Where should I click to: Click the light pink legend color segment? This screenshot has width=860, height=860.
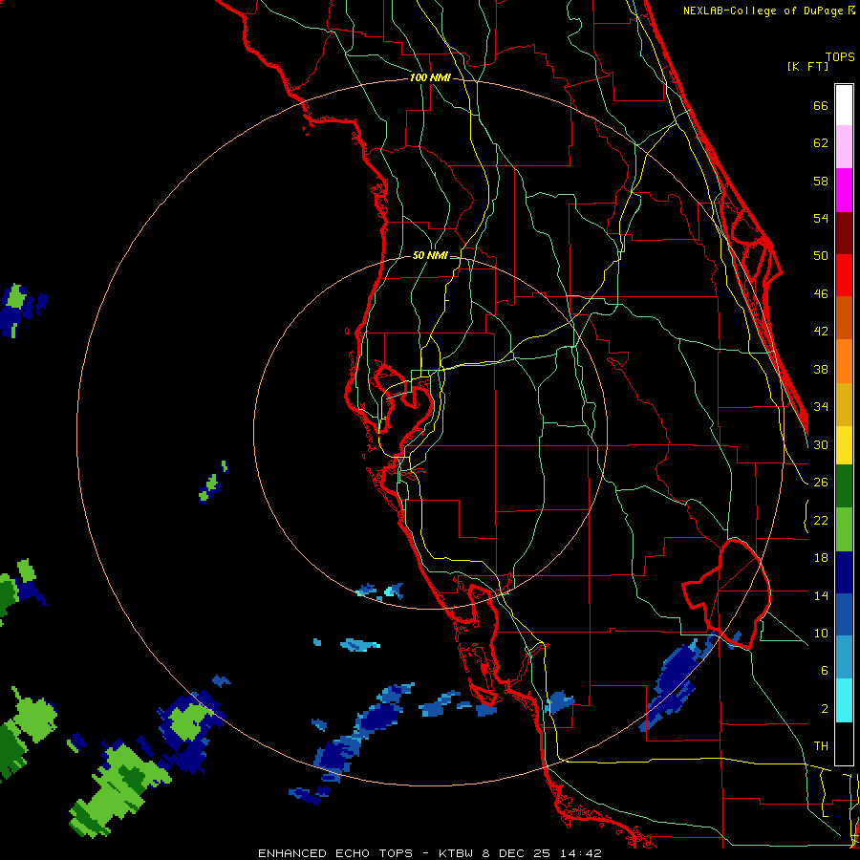click(844, 146)
